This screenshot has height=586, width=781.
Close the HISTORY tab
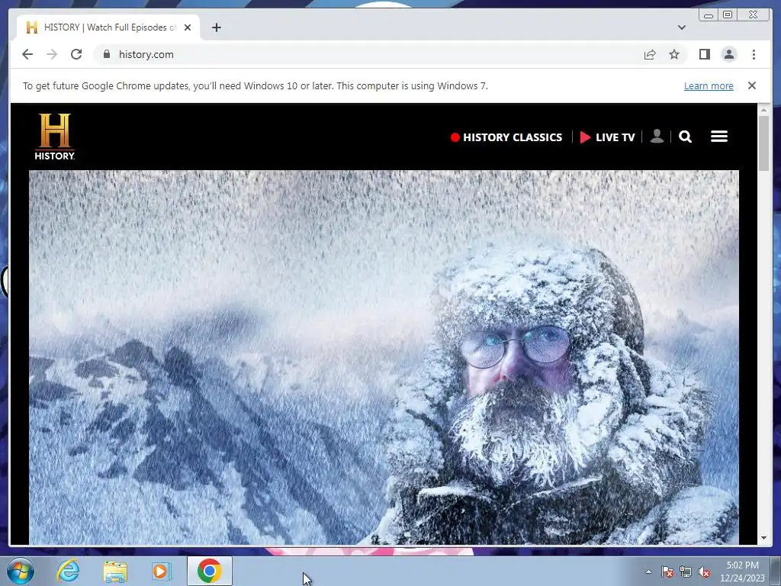point(188,27)
